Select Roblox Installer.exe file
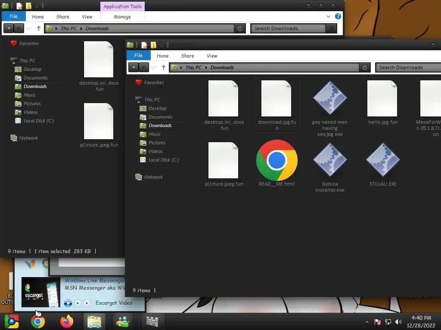The height and width of the screenshot is (330, 441). [330, 168]
